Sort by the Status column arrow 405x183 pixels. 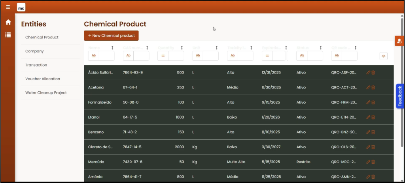321,48
